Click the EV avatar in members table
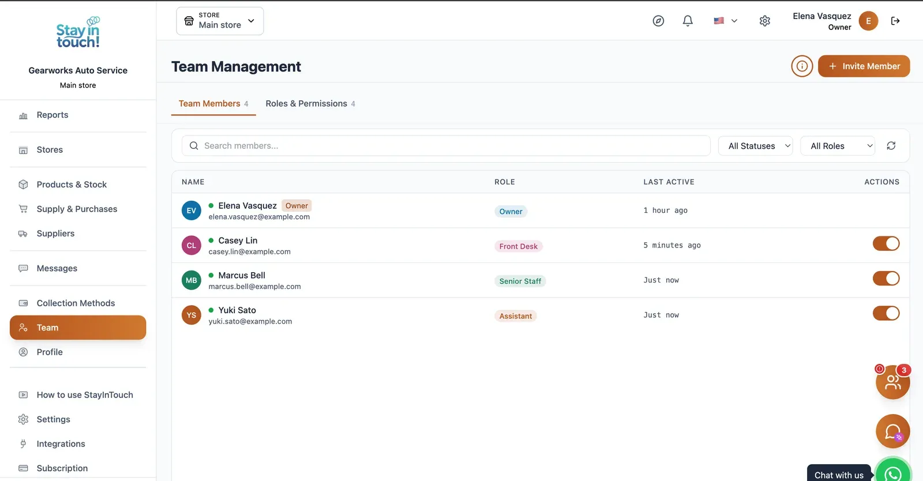 192,211
